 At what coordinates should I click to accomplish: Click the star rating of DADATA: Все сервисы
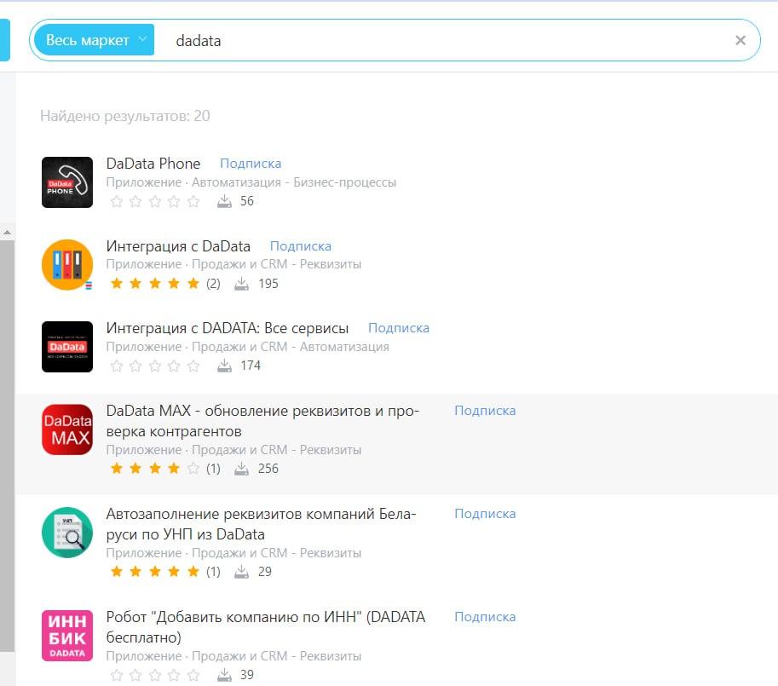pyautogui.click(x=155, y=366)
